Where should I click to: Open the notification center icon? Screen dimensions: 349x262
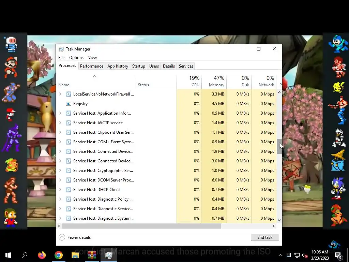point(338,256)
